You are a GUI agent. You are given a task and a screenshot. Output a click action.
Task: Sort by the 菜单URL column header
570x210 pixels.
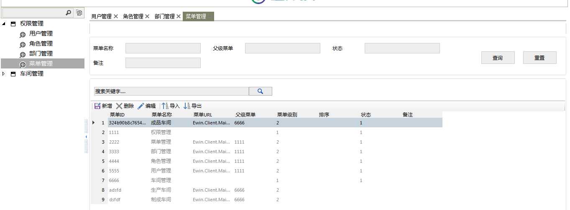coord(202,114)
